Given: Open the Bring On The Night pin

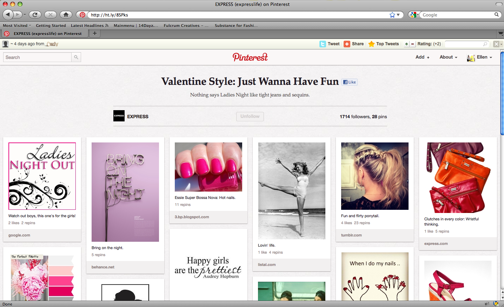Looking at the screenshot, I should [125, 192].
